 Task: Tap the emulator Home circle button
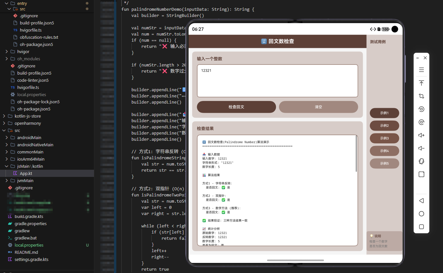point(421,214)
